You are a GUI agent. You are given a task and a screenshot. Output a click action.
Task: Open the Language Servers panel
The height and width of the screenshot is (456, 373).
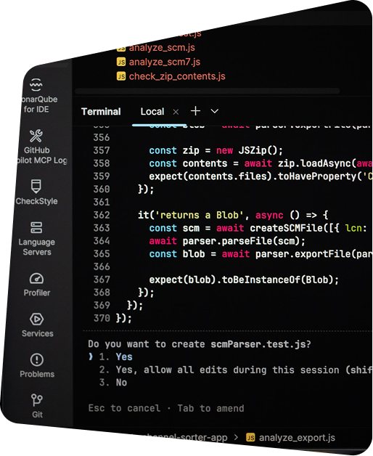click(36, 238)
